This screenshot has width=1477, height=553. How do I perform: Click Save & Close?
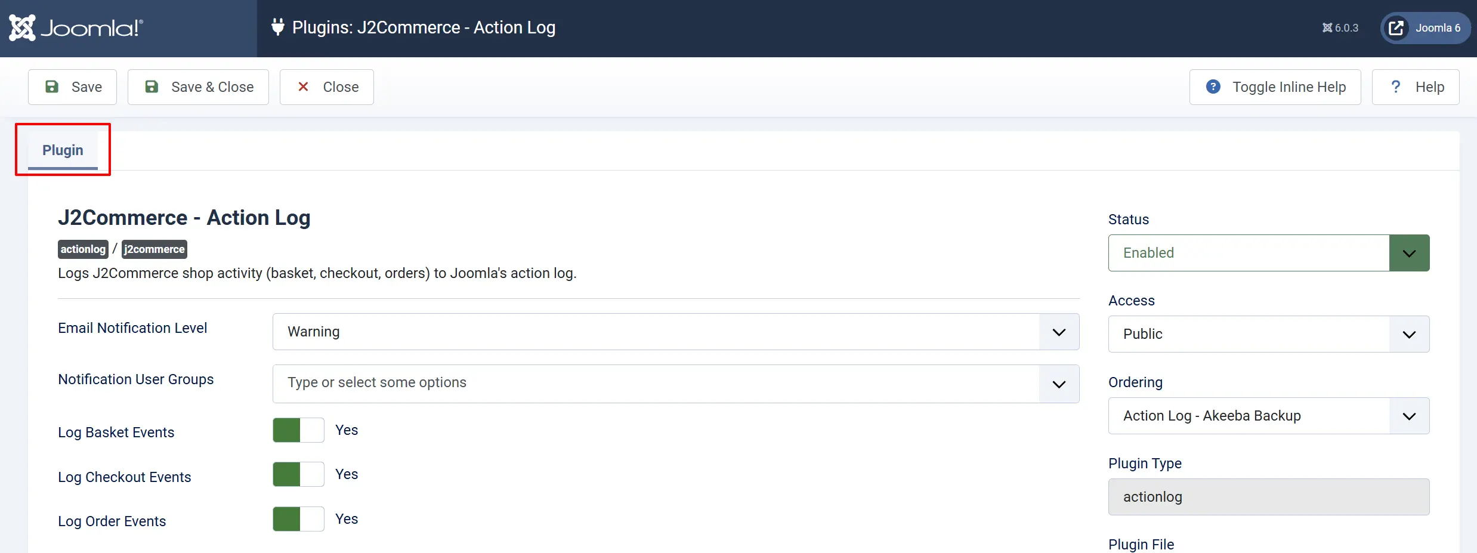point(198,87)
